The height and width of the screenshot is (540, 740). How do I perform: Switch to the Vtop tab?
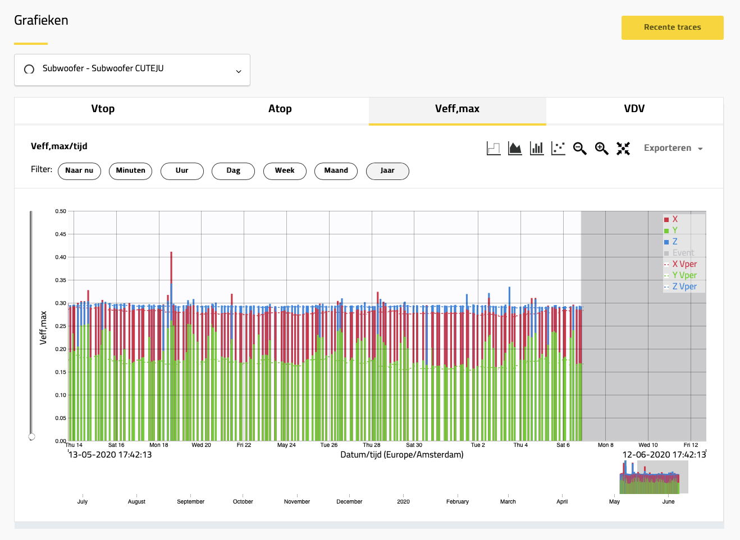(103, 109)
